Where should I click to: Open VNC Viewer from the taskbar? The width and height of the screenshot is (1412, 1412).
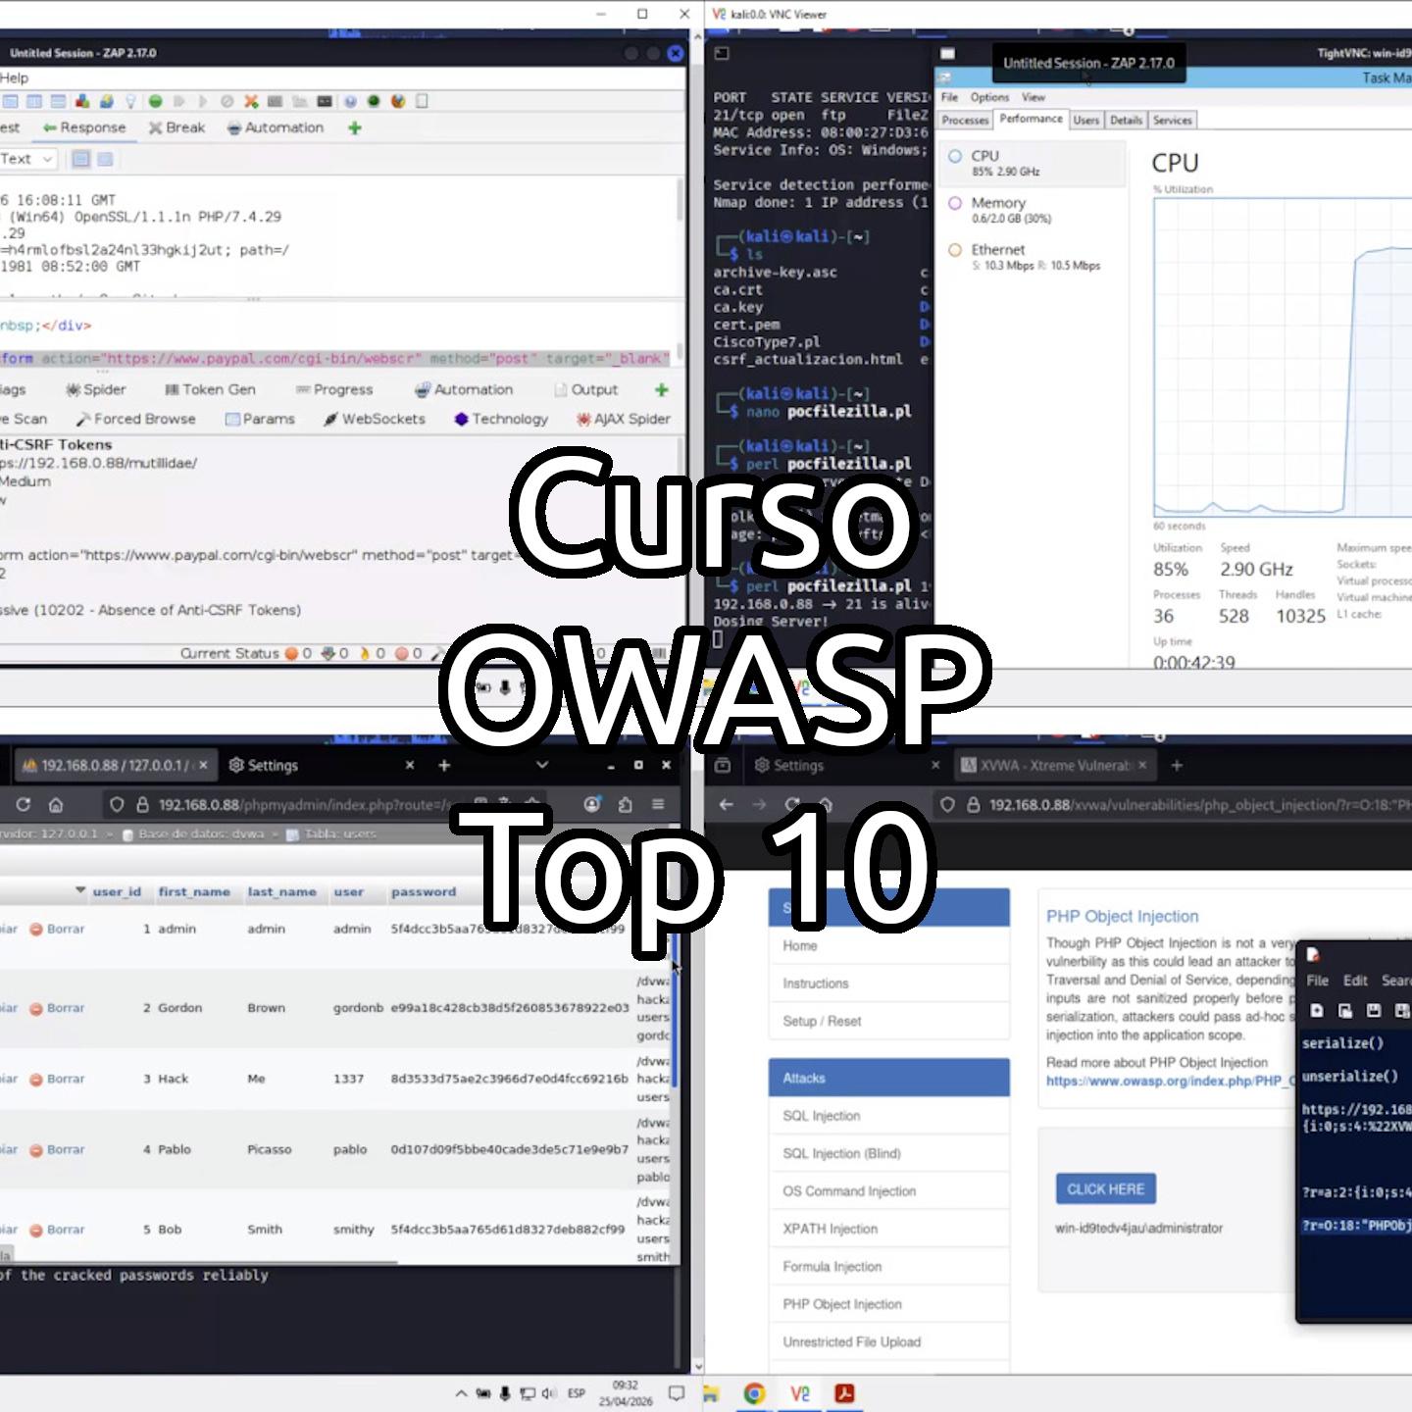(799, 1393)
